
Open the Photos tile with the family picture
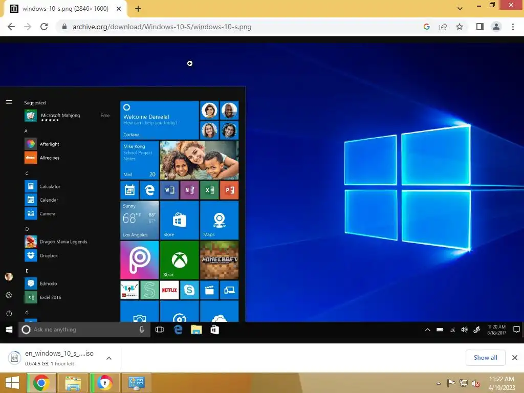[199, 160]
